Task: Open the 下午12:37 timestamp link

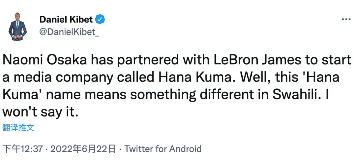Action: tap(22, 149)
